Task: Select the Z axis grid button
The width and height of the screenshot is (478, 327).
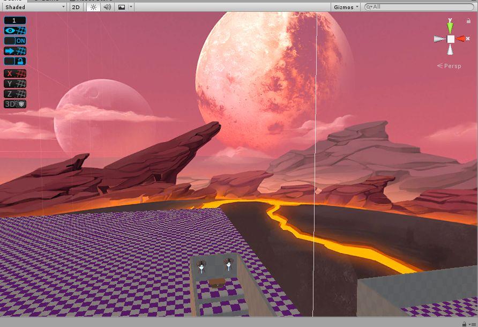Action: tap(15, 94)
